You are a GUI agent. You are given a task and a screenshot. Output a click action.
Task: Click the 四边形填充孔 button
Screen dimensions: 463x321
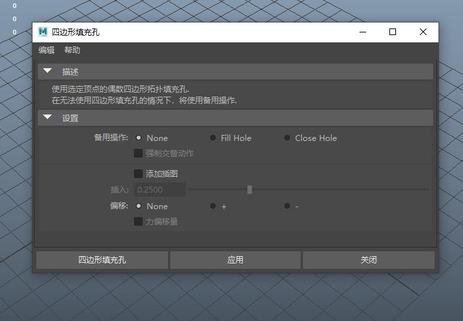pyautogui.click(x=101, y=260)
